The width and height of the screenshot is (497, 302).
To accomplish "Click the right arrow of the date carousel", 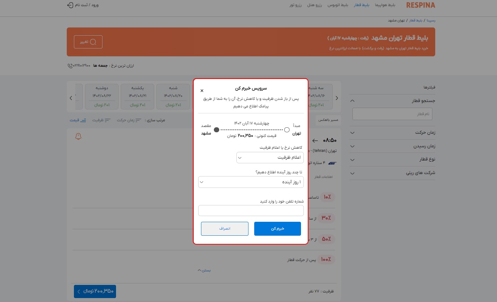I will coord(336,97).
